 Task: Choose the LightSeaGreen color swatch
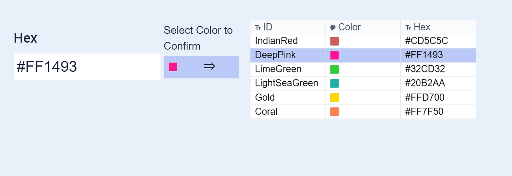tap(334, 84)
